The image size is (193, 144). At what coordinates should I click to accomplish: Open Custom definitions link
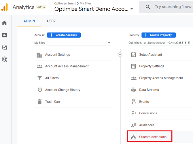[x=153, y=137]
